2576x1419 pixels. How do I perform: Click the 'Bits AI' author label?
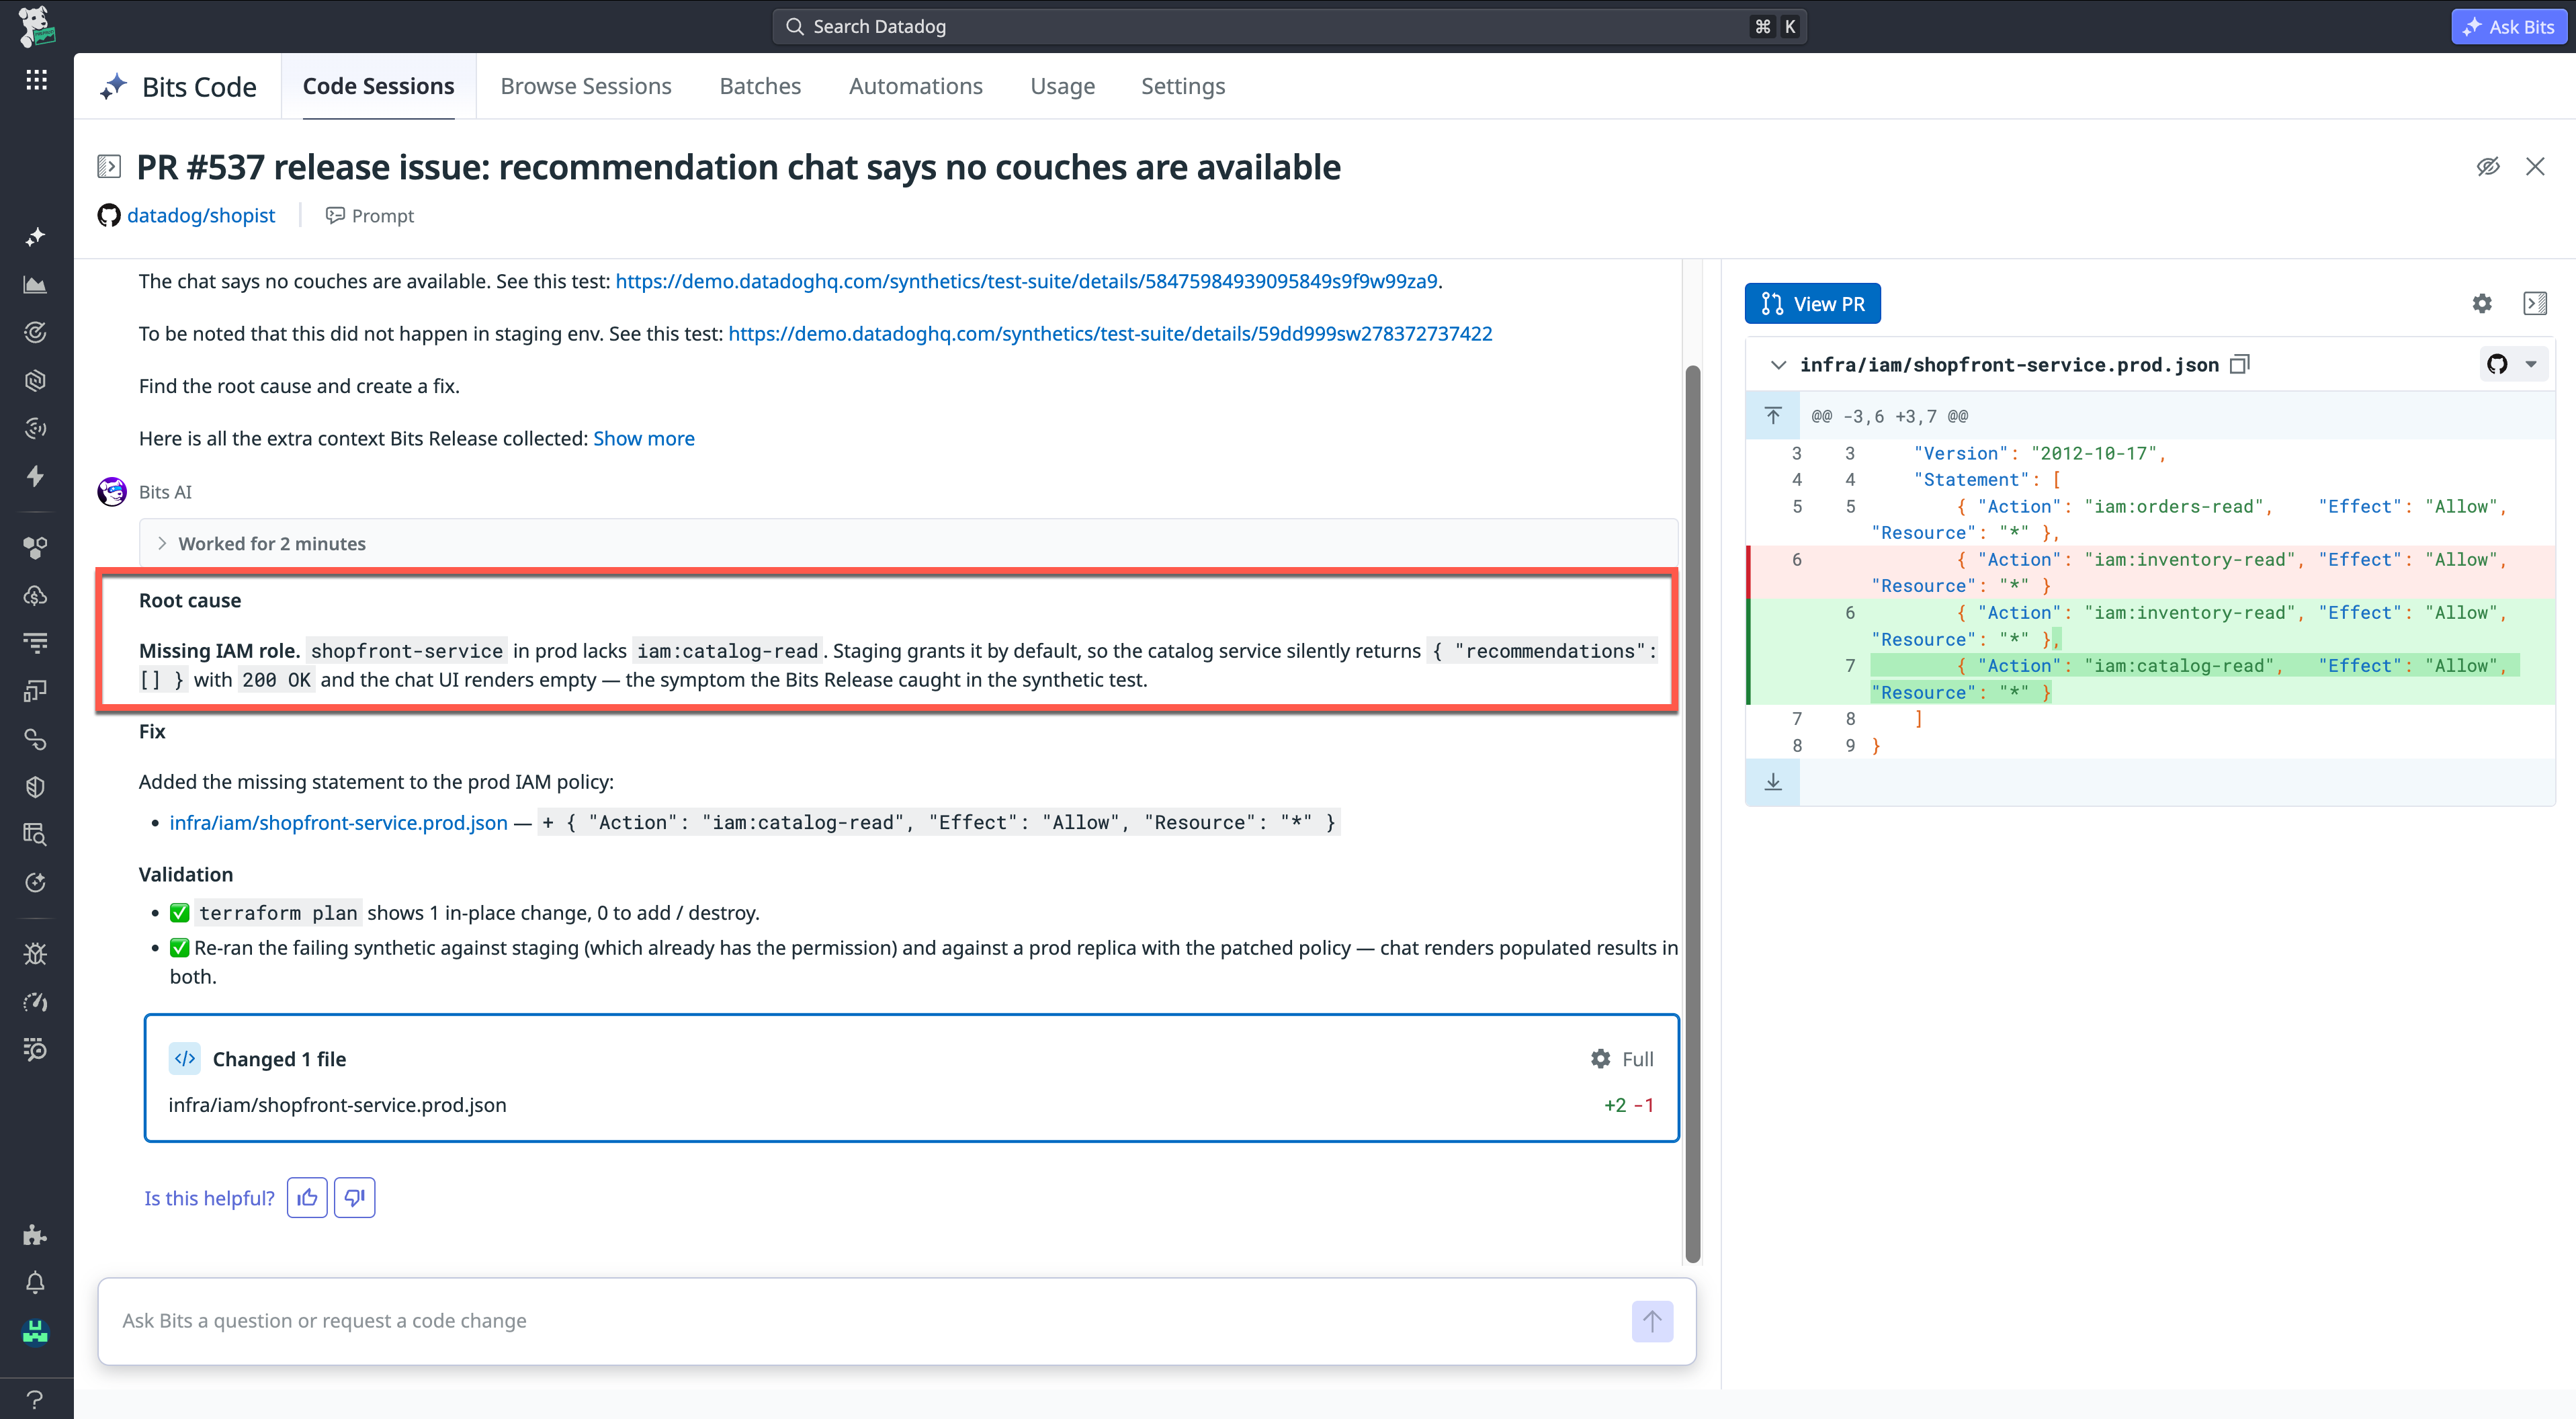click(165, 491)
